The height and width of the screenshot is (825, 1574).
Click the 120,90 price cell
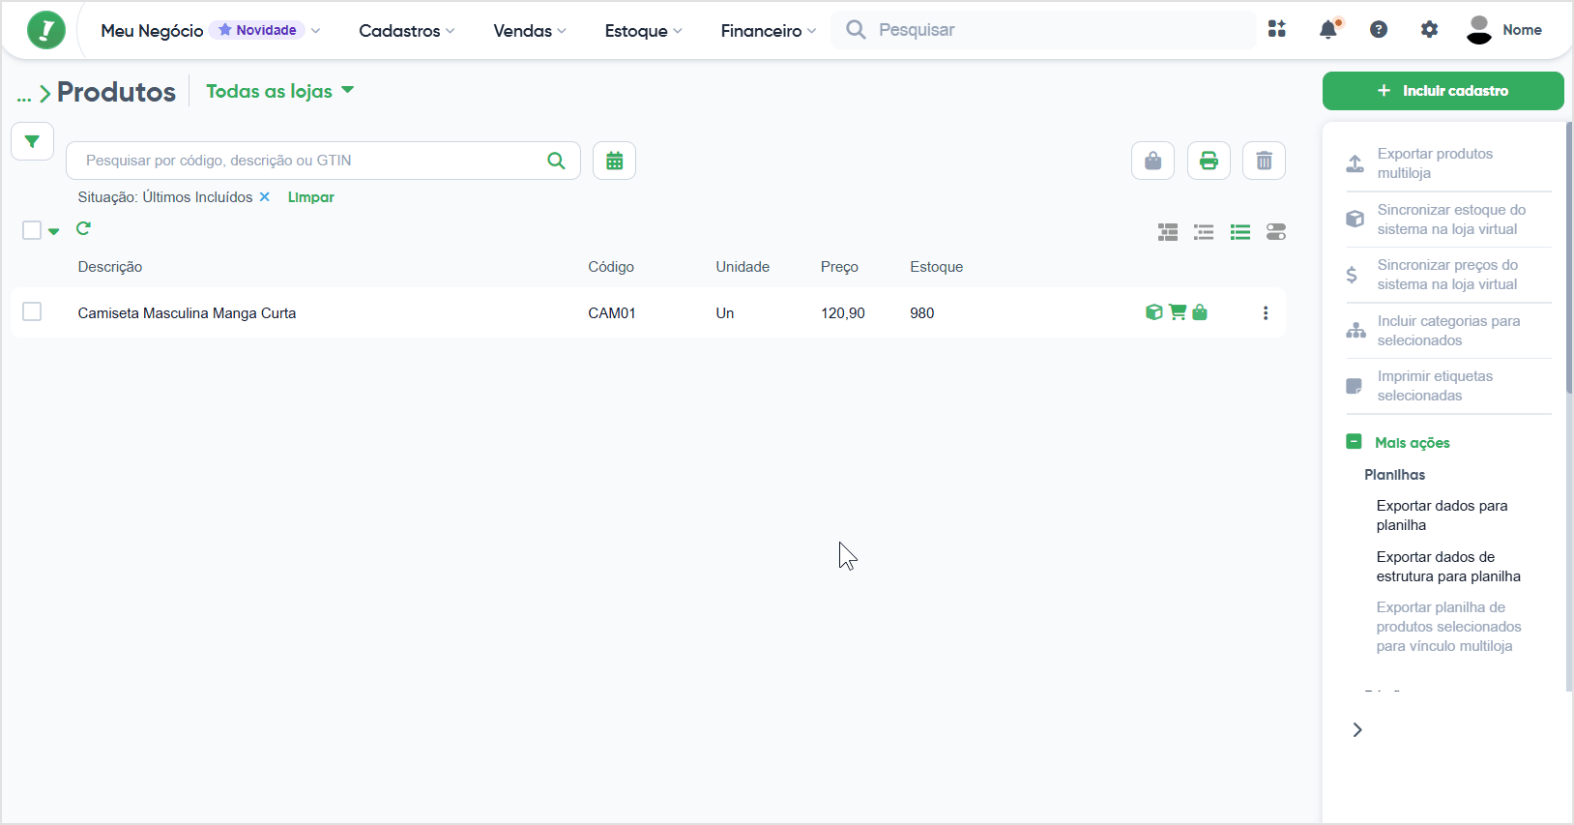coord(843,313)
